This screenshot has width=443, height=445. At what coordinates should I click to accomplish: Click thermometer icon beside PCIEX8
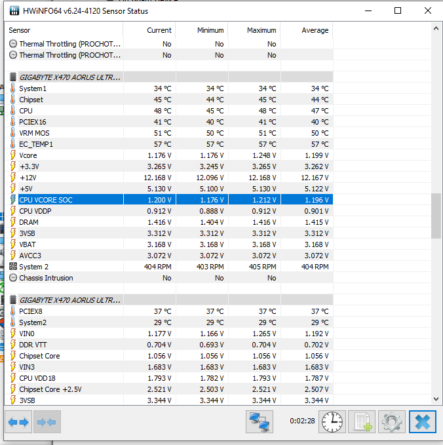(x=12, y=311)
